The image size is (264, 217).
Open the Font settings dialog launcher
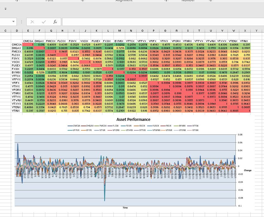pyautogui.click(x=82, y=1)
